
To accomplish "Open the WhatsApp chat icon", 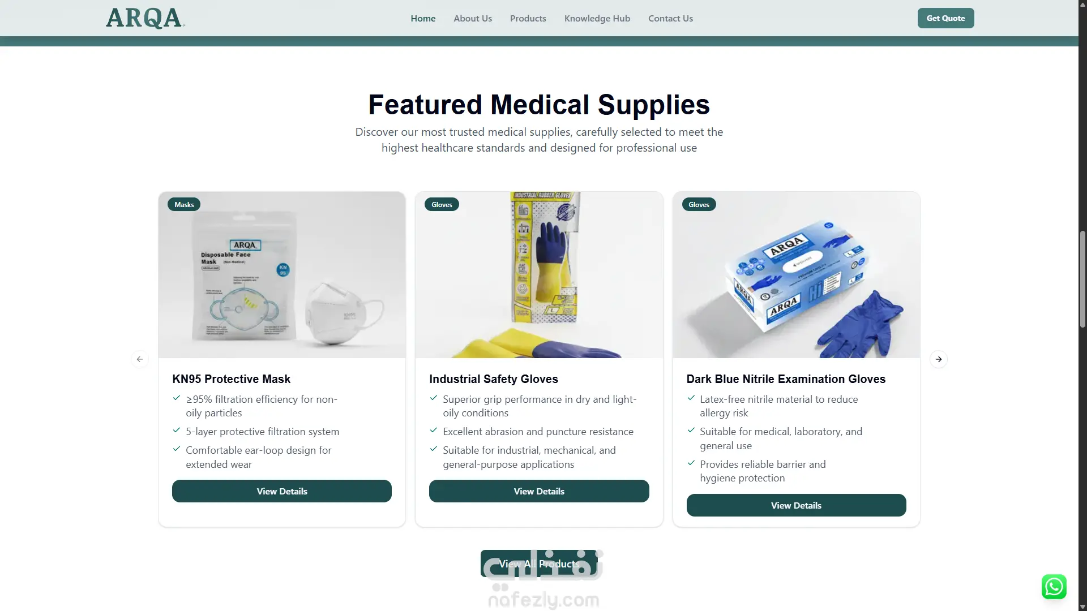I will (1054, 587).
